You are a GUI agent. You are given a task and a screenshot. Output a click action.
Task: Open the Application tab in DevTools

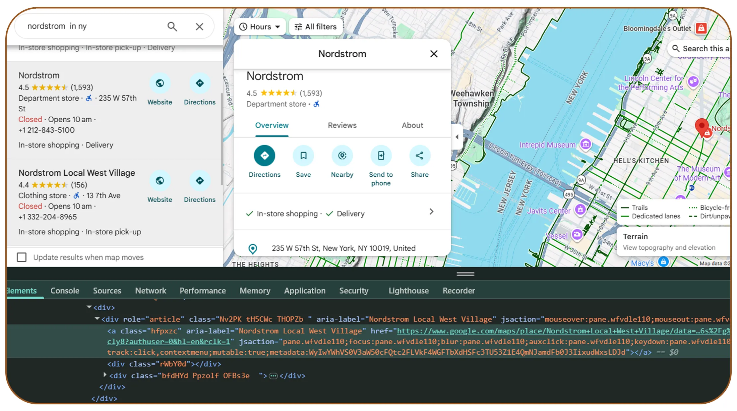(x=305, y=291)
